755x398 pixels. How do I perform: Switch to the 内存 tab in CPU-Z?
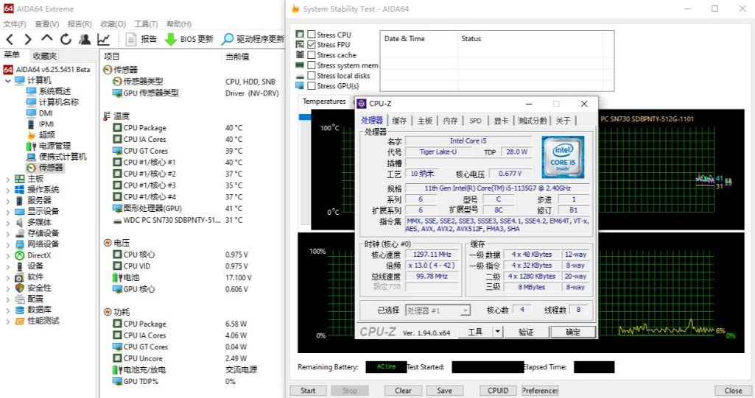pyautogui.click(x=450, y=121)
